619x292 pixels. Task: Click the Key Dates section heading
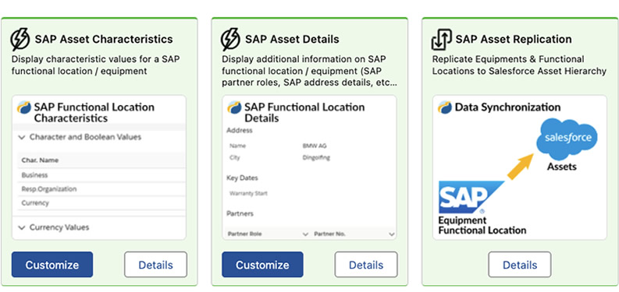(x=243, y=178)
